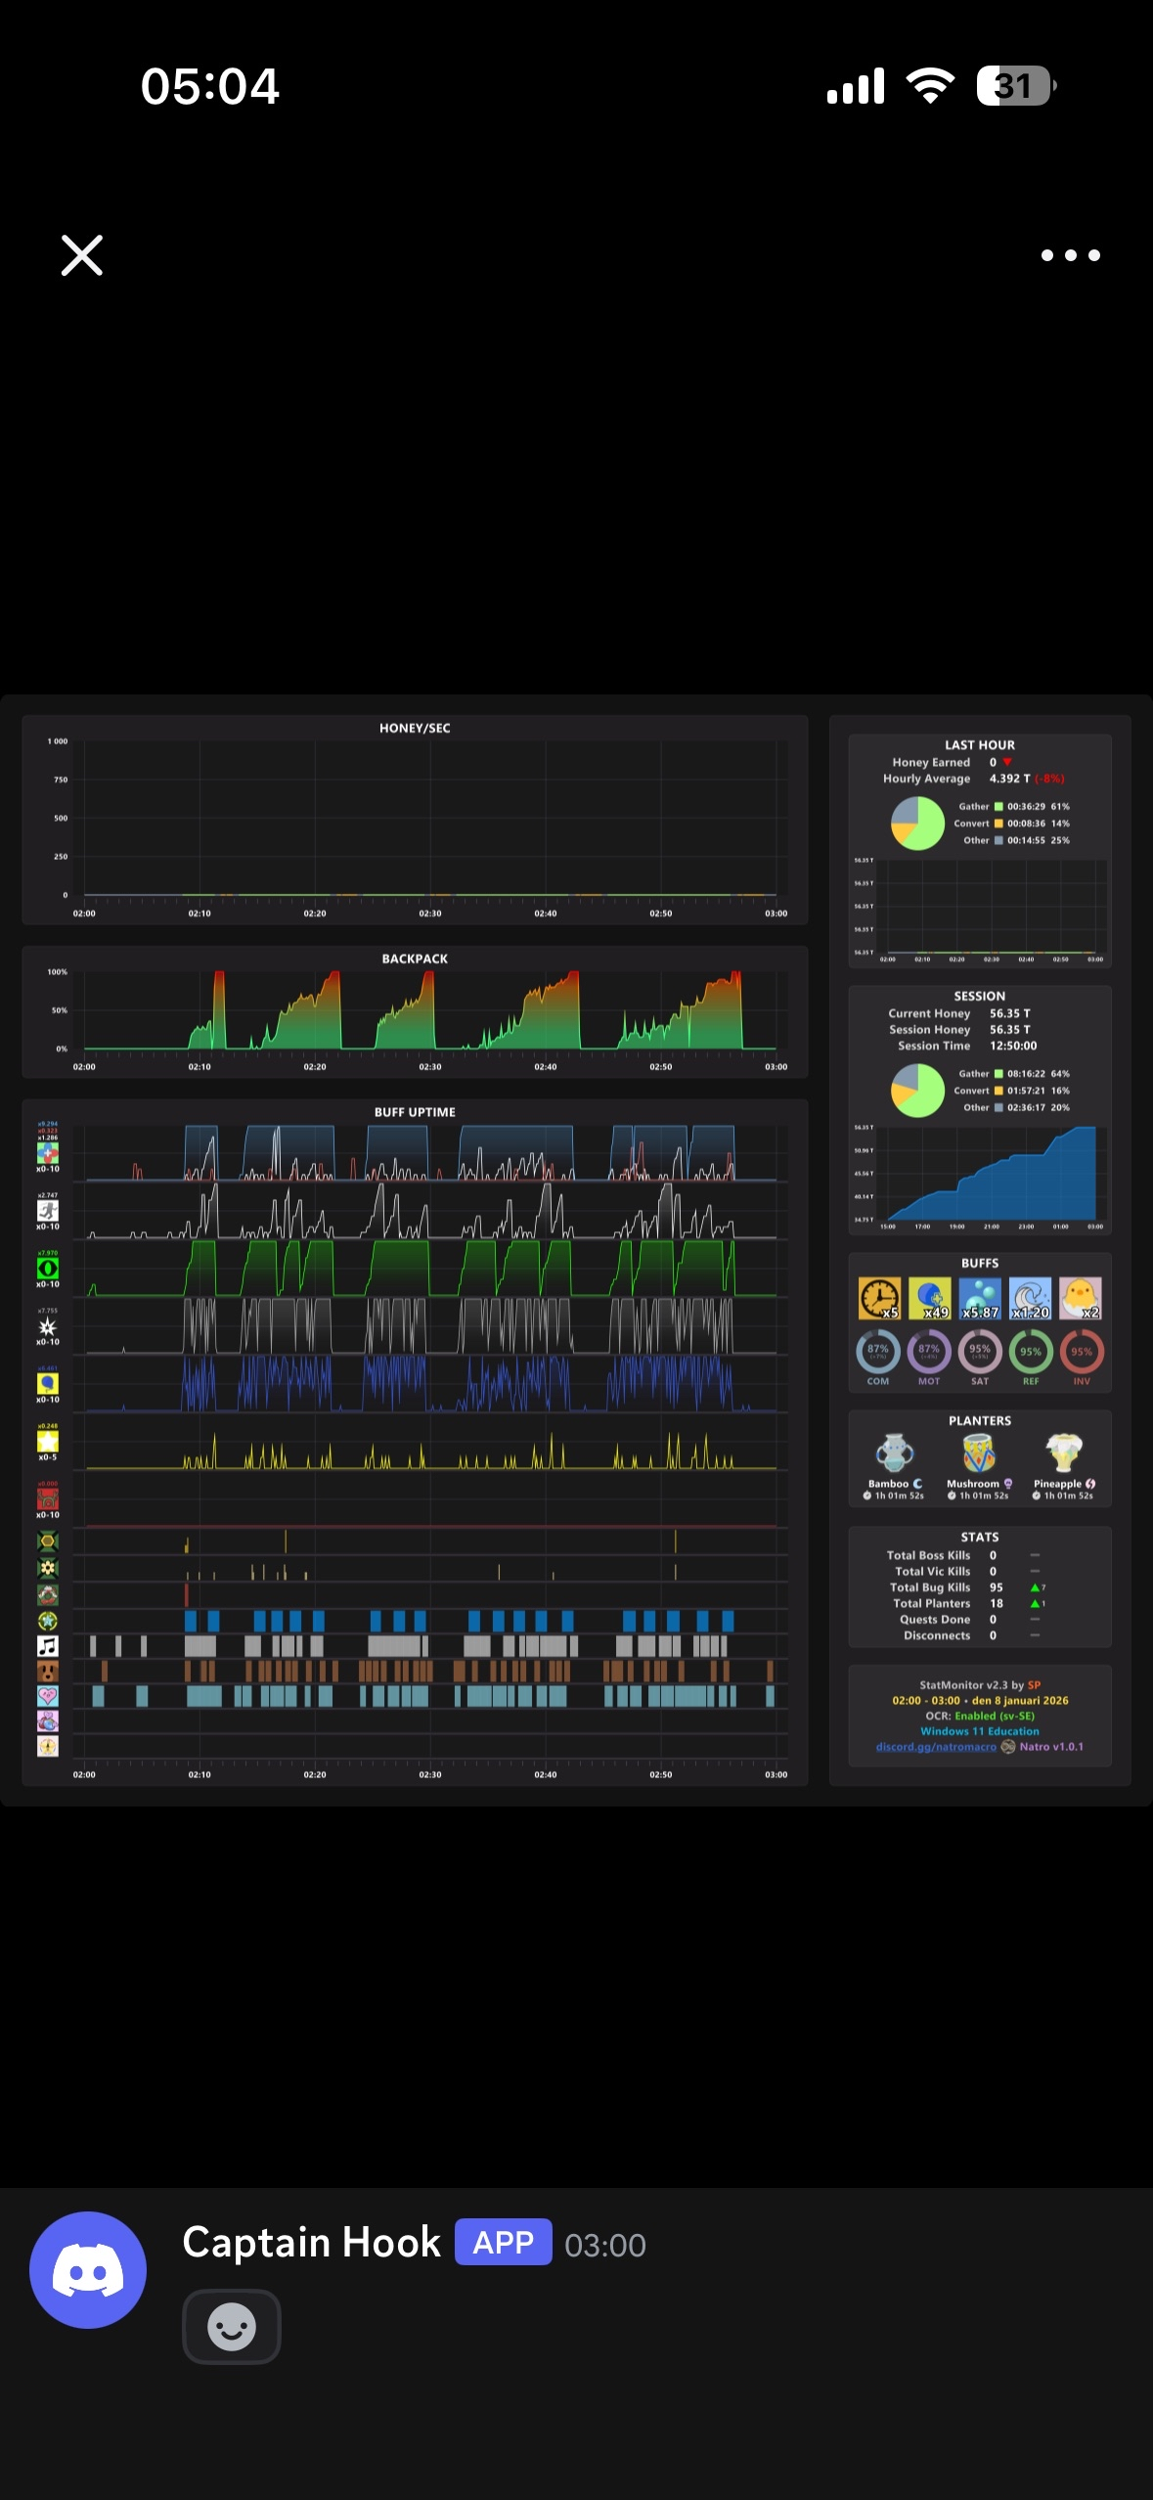The height and width of the screenshot is (2500, 1153).
Task: Close the image viewer with the X
Action: tap(82, 255)
